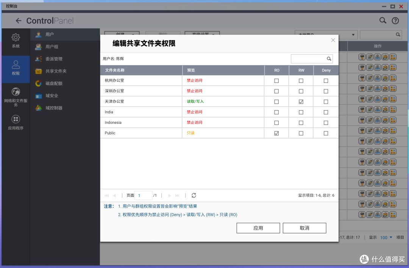Image resolution: width=409 pixels, height=268 pixels.
Task: Open Control Panel search magnifier icon
Action: click(382, 20)
